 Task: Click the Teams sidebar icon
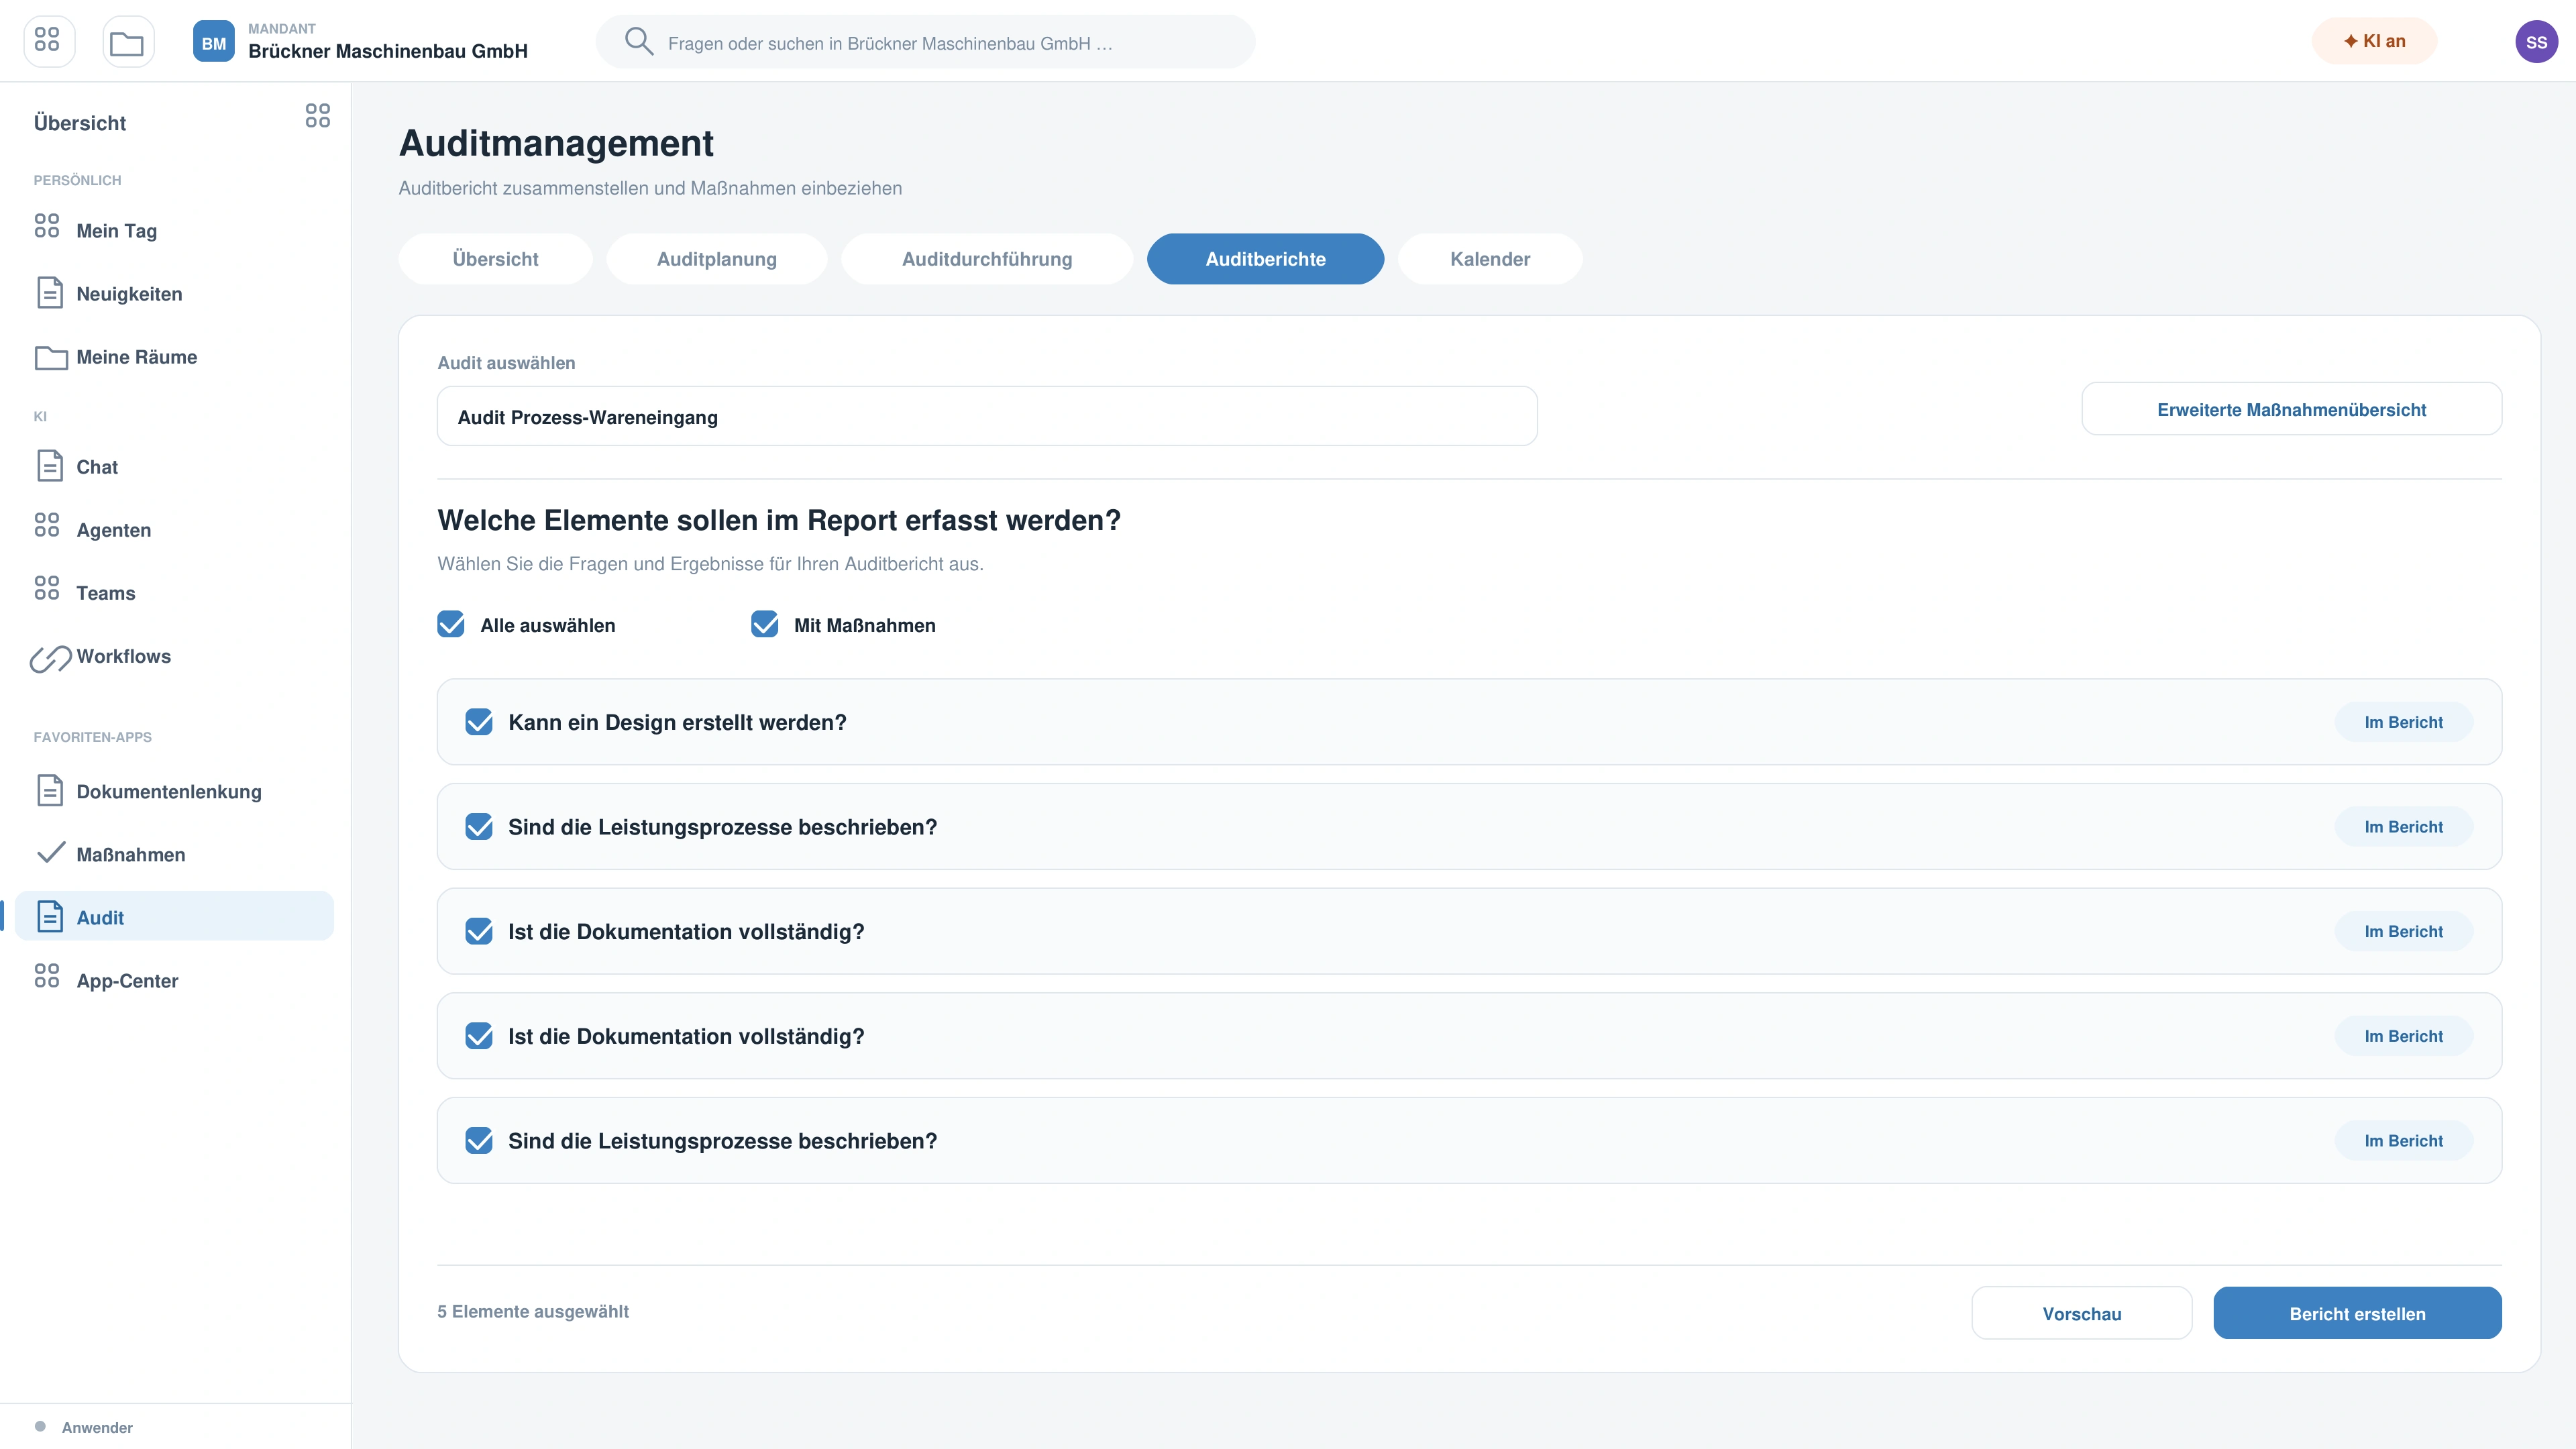point(47,588)
